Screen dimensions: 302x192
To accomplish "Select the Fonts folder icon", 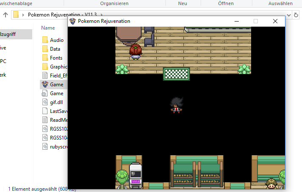I will tap(45, 58).
